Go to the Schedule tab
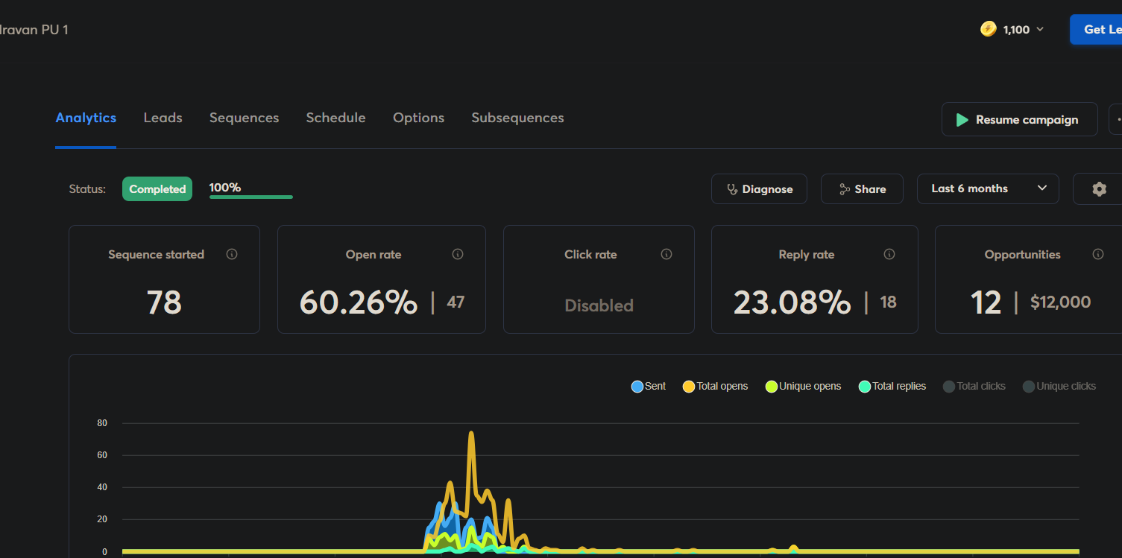This screenshot has height=558, width=1122. tap(335, 118)
